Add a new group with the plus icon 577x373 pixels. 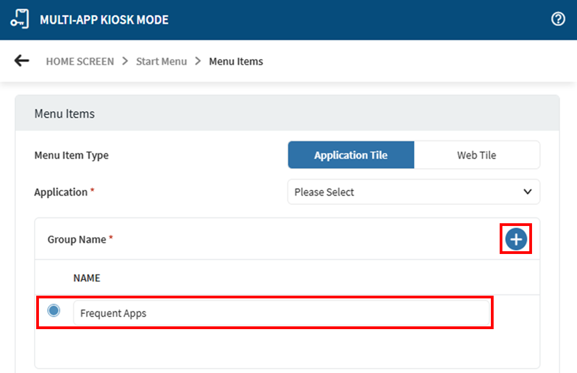point(516,239)
